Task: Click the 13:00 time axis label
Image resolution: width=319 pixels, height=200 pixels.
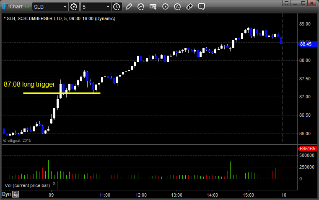Action: [176, 195]
